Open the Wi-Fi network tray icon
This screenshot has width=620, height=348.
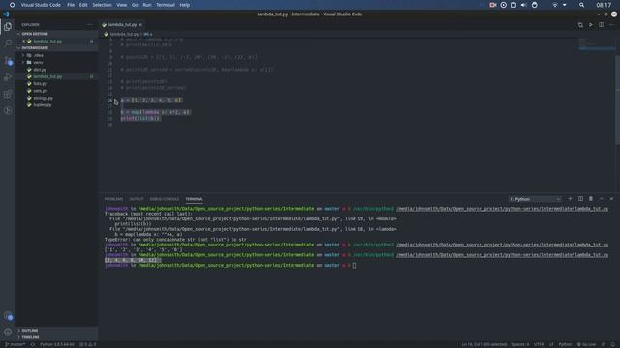coord(555,5)
